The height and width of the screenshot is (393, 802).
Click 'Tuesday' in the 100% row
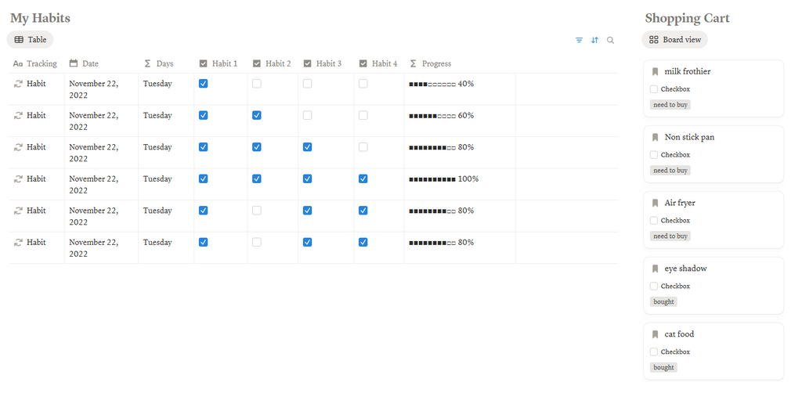[x=157, y=178]
